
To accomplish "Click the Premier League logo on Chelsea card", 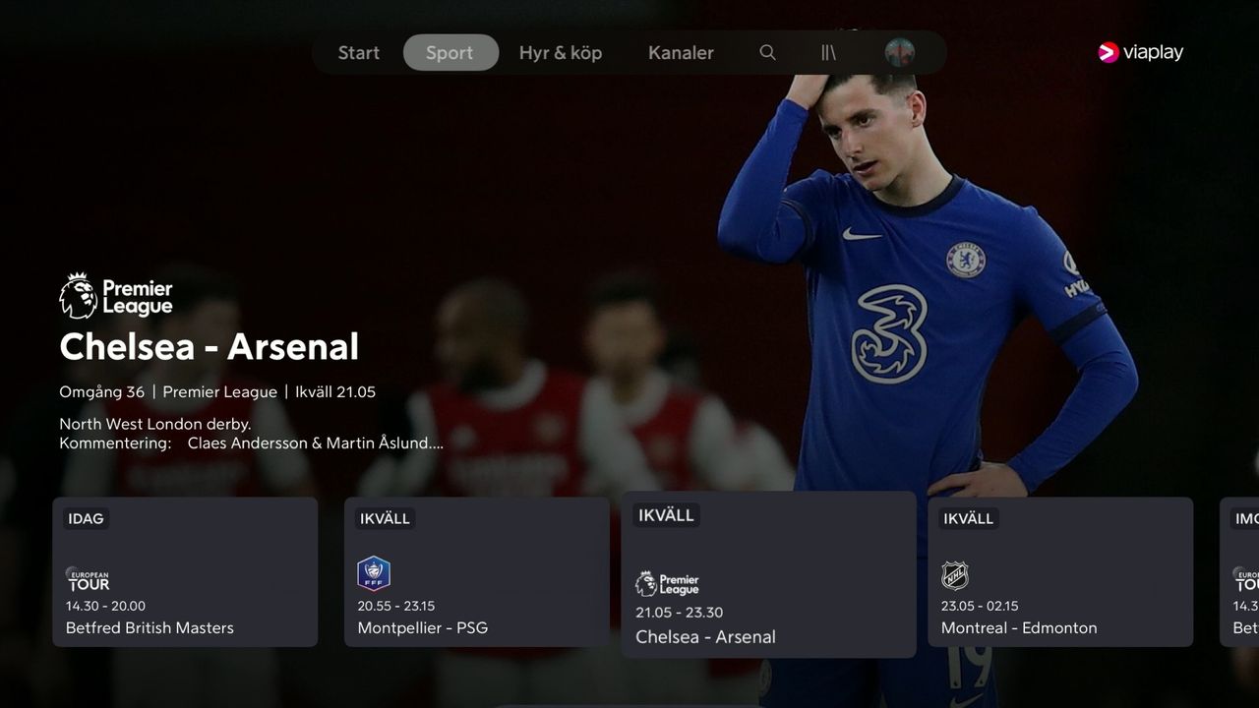I will [x=667, y=584].
